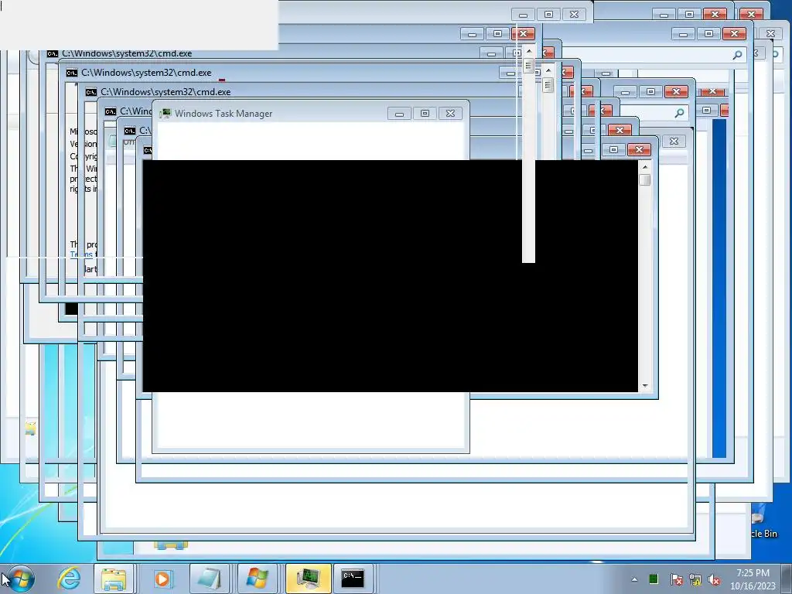The height and width of the screenshot is (594, 792).
Task: Open the Windows Start menu orb
Action: click(21, 579)
